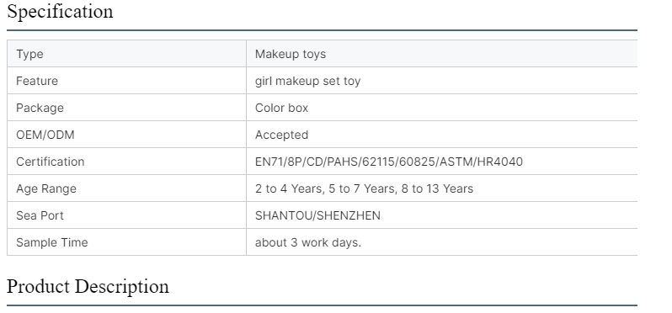Select the Type label cell
This screenshot has height=313, width=672.
[126, 54]
